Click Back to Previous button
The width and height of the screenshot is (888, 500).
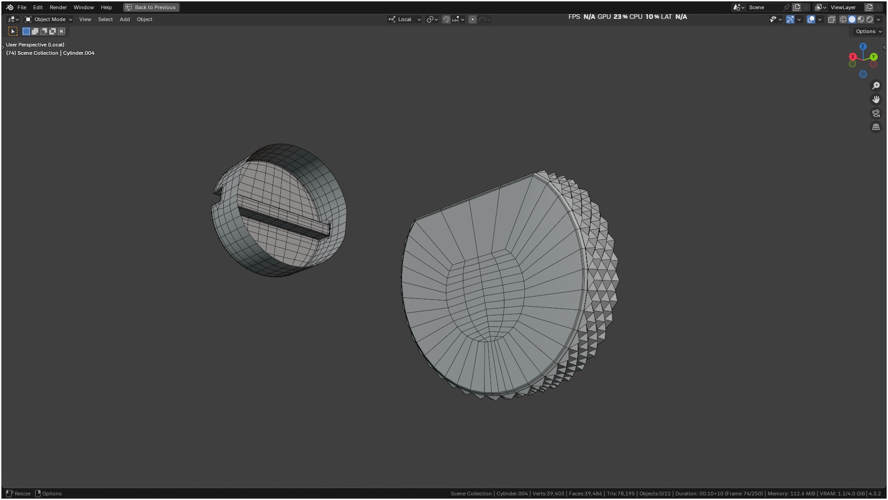[151, 7]
